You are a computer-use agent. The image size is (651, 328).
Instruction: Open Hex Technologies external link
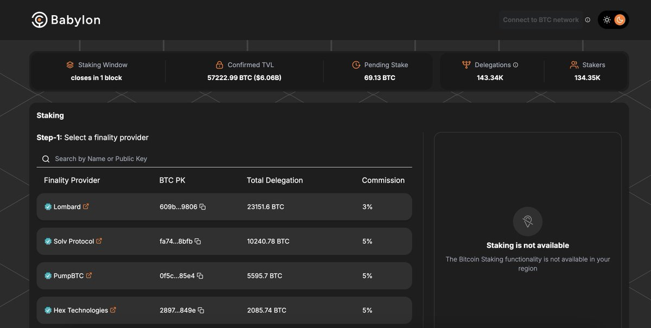click(x=113, y=310)
